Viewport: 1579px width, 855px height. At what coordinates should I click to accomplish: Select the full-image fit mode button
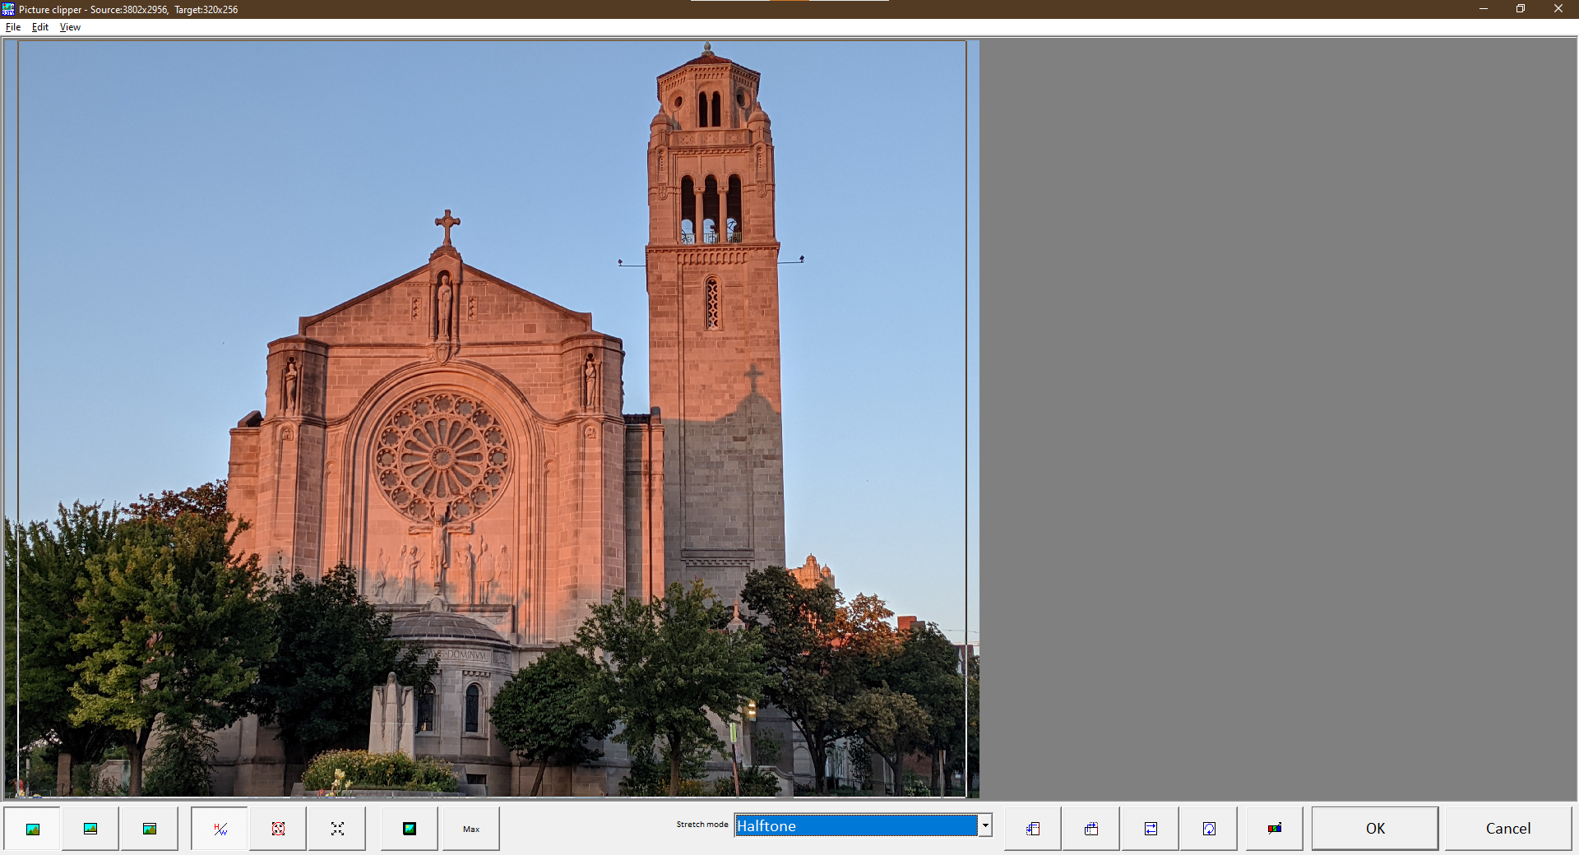[33, 829]
